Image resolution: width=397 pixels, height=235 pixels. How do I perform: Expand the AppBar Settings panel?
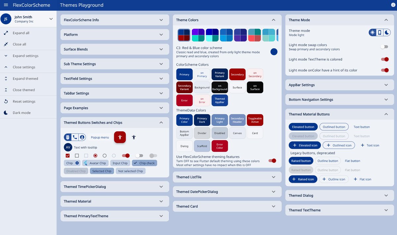[339, 85]
